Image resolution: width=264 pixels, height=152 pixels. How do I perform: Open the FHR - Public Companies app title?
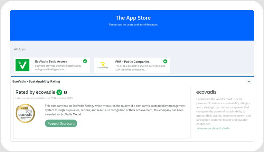132,62
